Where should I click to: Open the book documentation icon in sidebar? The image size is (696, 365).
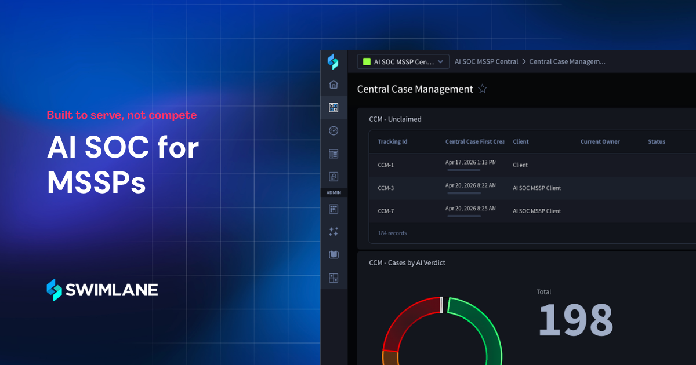[333, 255]
